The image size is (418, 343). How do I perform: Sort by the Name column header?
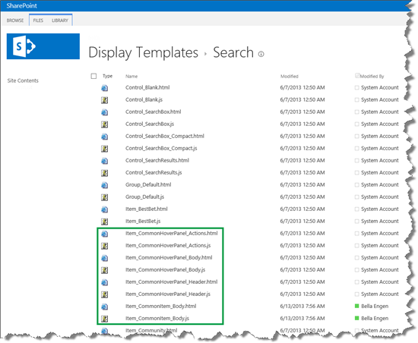point(131,77)
